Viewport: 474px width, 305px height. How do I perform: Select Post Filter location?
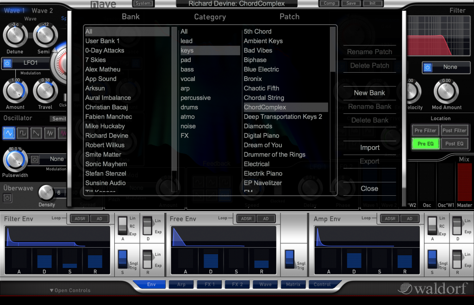coord(455,131)
